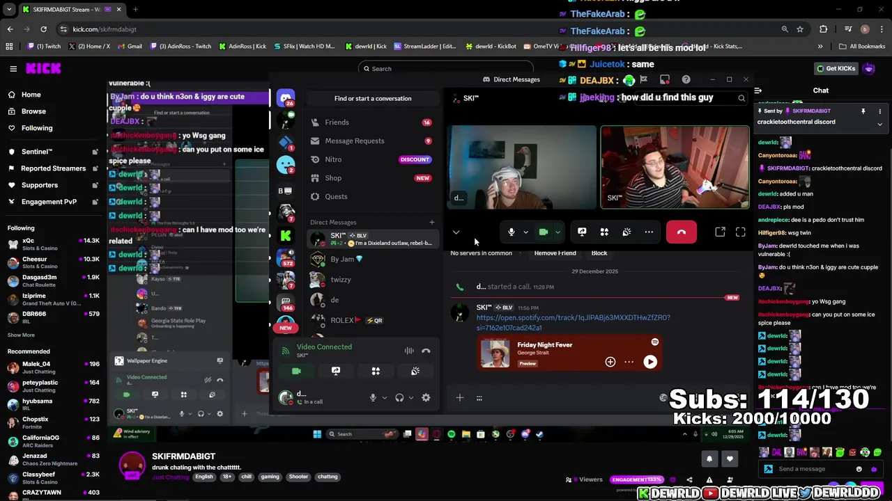This screenshot has height=501, width=892.
Task: Toggle noise suppression in Video Connected panel
Action: (409, 351)
